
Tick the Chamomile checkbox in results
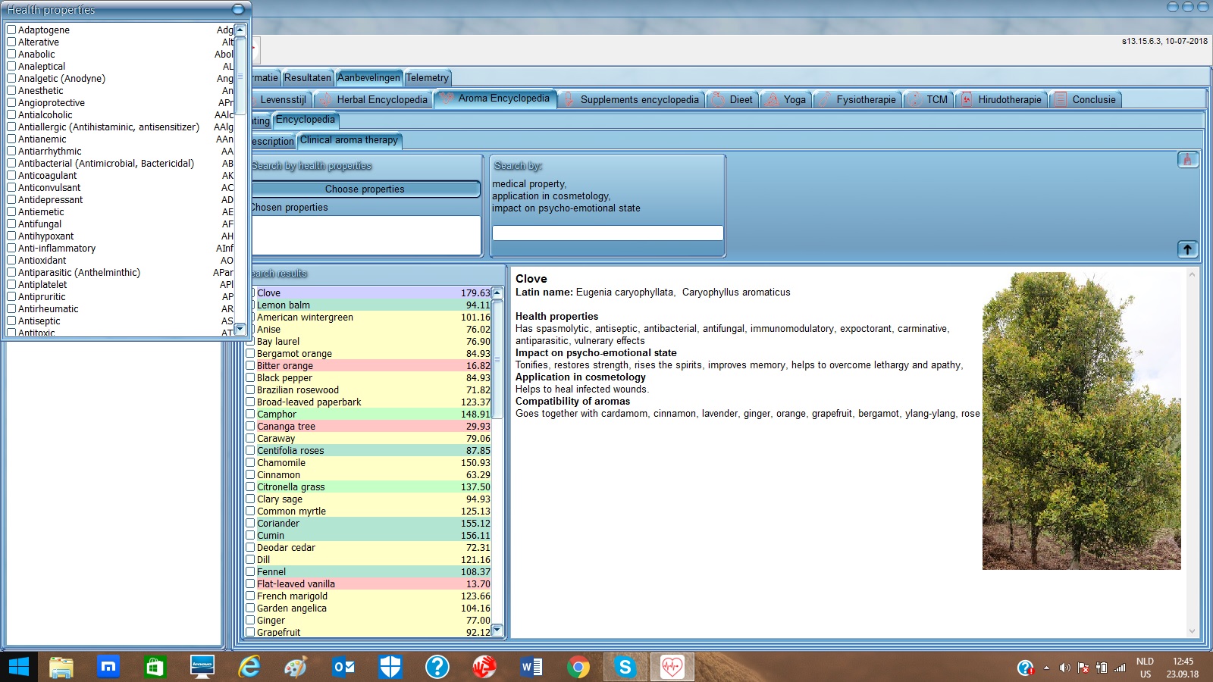point(250,463)
